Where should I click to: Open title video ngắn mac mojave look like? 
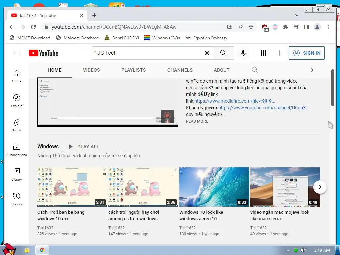click(x=280, y=215)
